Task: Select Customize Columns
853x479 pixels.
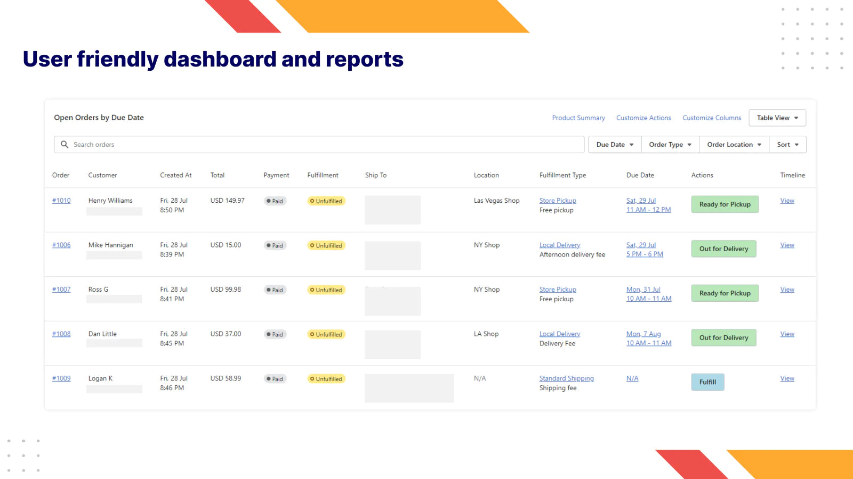Action: (712, 118)
